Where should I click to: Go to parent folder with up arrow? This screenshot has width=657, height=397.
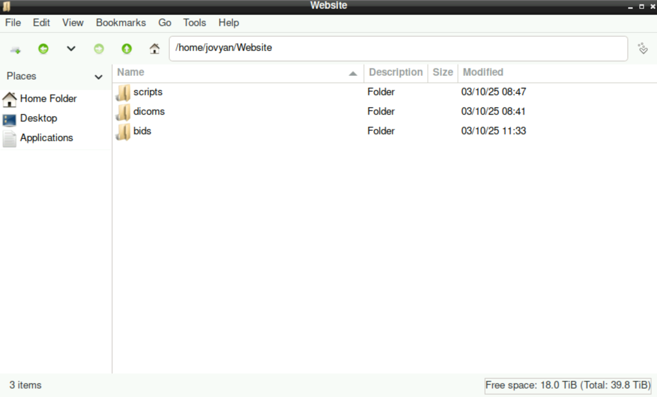tap(127, 49)
